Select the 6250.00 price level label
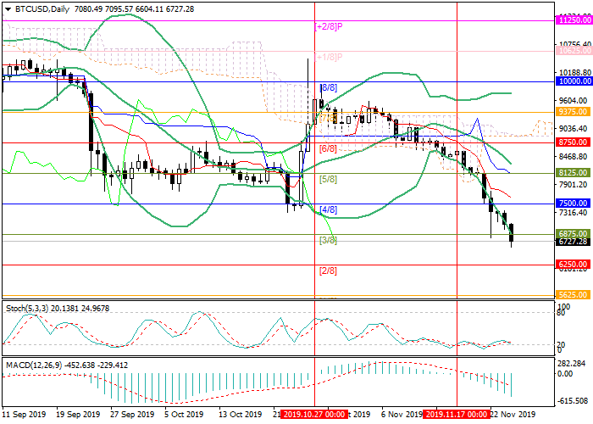 [x=573, y=264]
